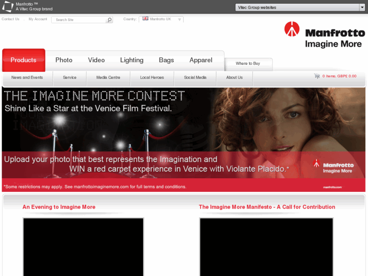Image resolution: width=368 pixels, height=276 pixels.
Task: Open the Products tab
Action: pos(23,60)
